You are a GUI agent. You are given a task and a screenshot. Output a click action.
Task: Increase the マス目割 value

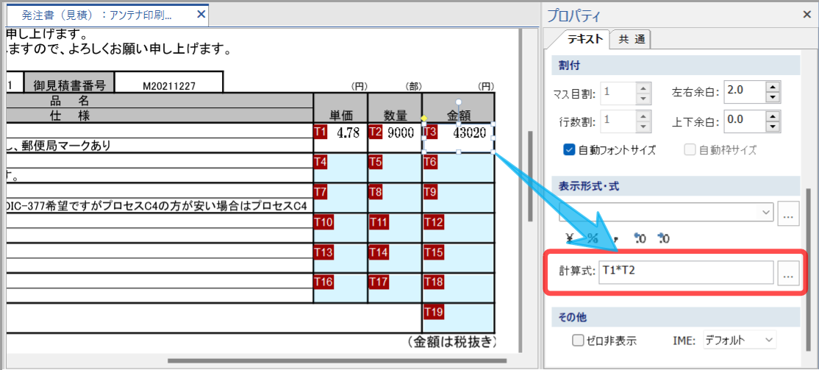(643, 88)
